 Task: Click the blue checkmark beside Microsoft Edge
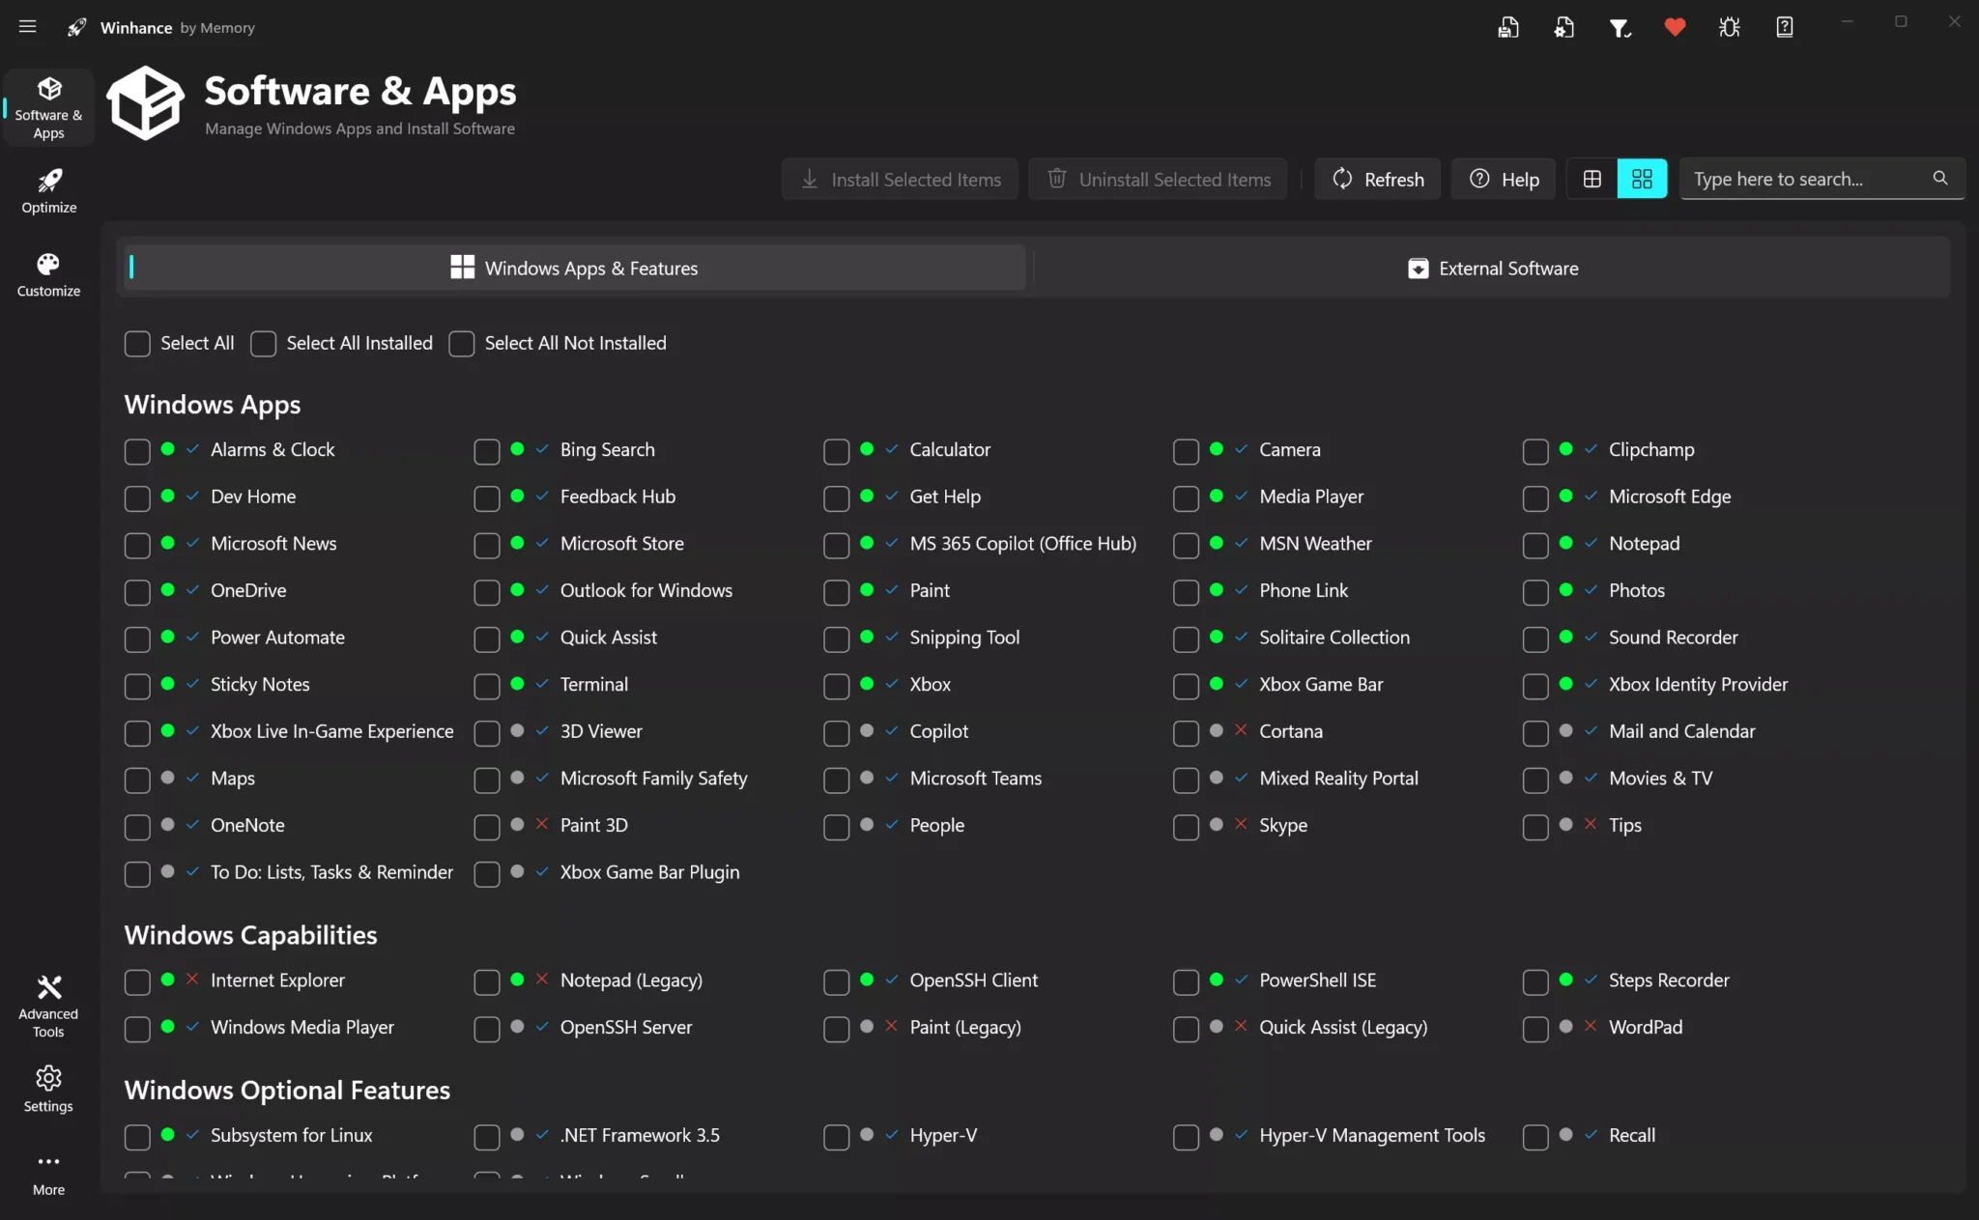tap(1591, 496)
